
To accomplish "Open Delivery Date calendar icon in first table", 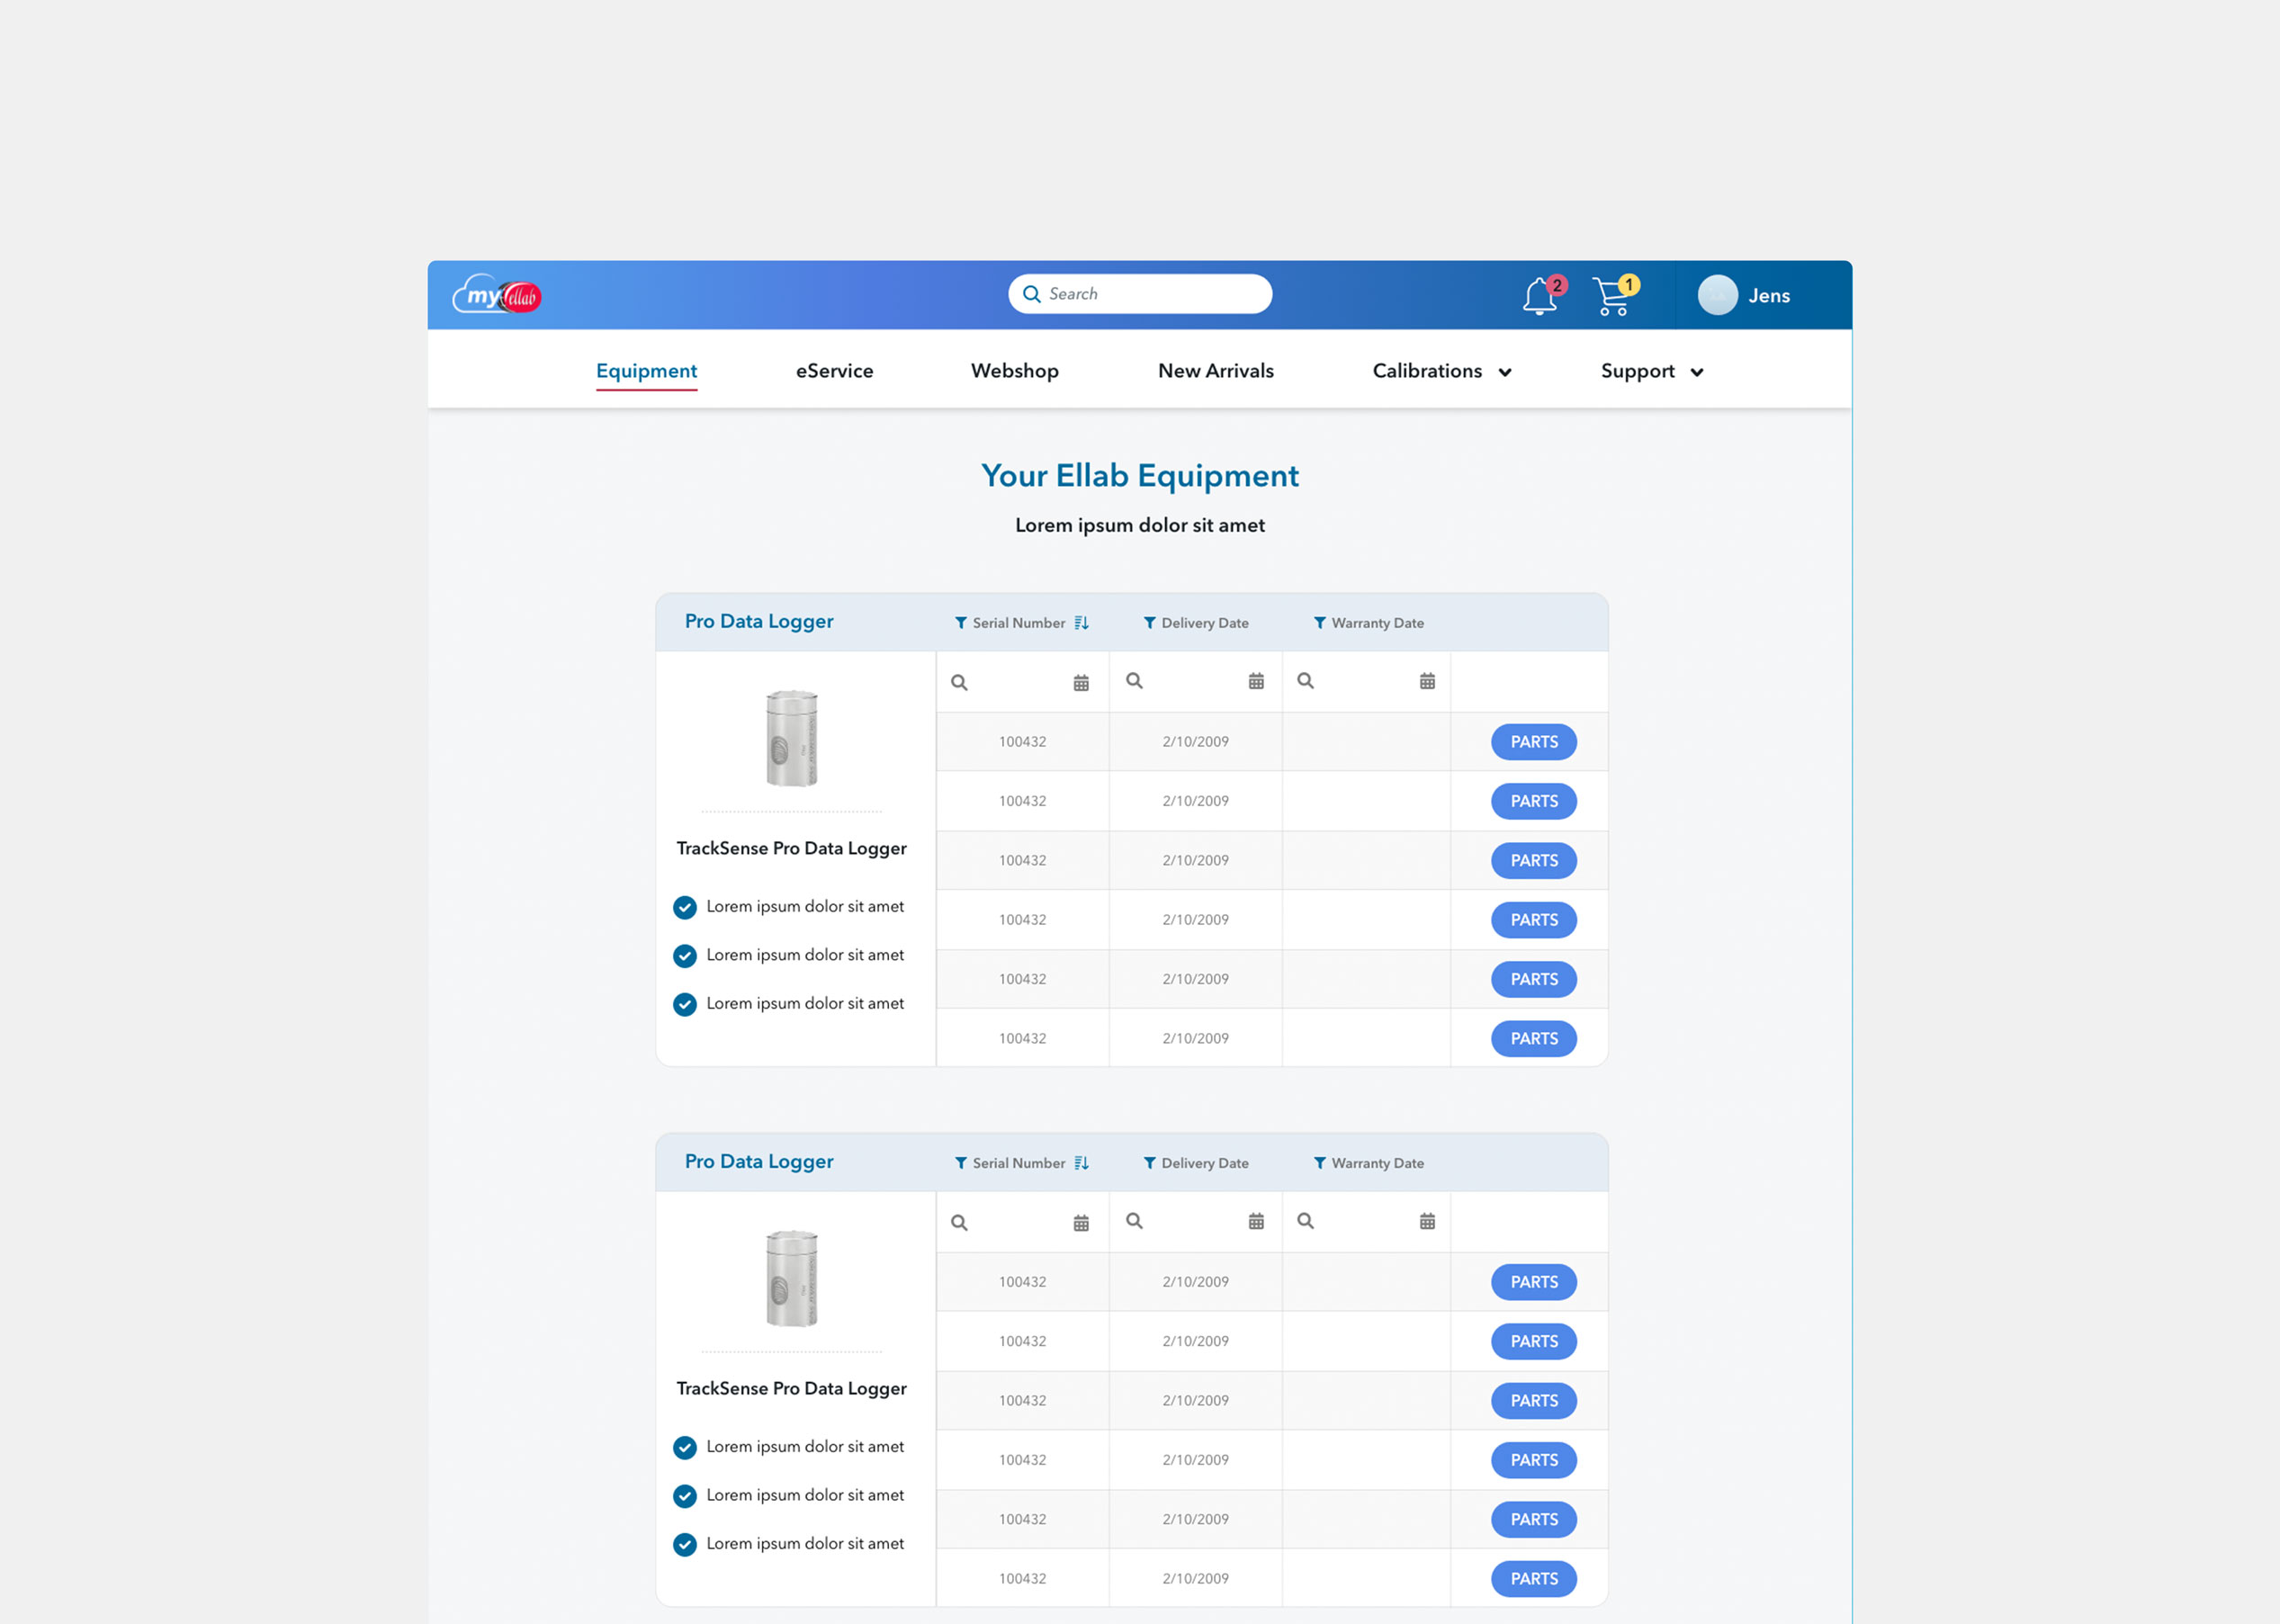I will point(1256,682).
